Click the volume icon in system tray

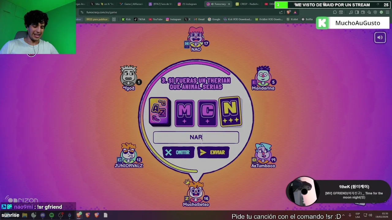pos(370,215)
